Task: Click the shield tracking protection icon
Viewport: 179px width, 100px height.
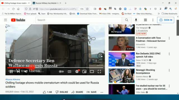Action: point(26,9)
